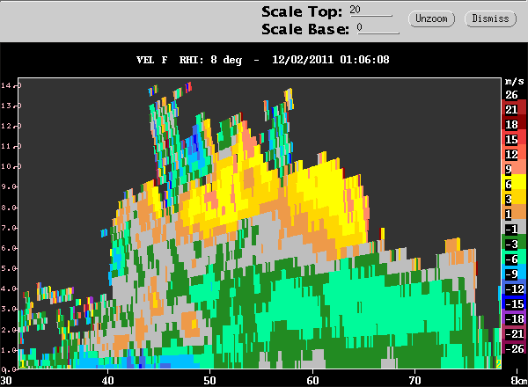This screenshot has width=528, height=387.
Task: Click the 26 m/s color swatch
Action: pyautogui.click(x=510, y=94)
